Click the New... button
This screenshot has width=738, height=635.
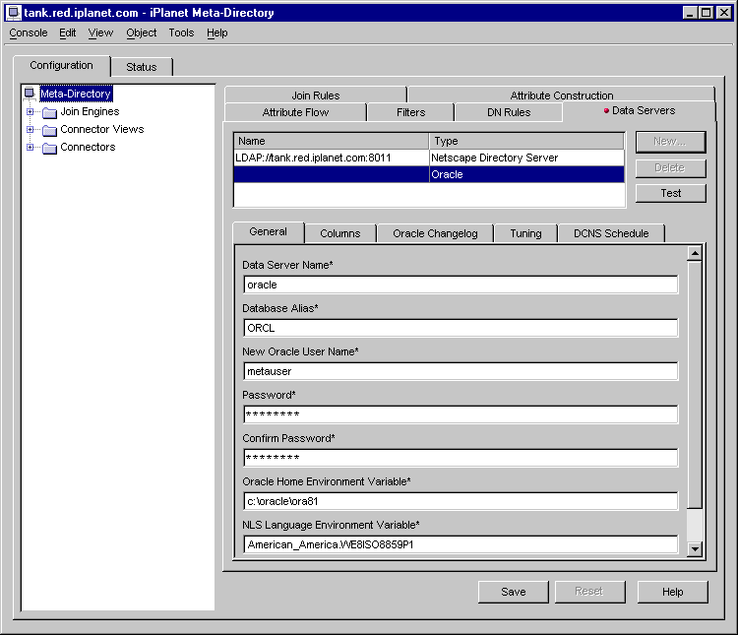click(x=670, y=142)
